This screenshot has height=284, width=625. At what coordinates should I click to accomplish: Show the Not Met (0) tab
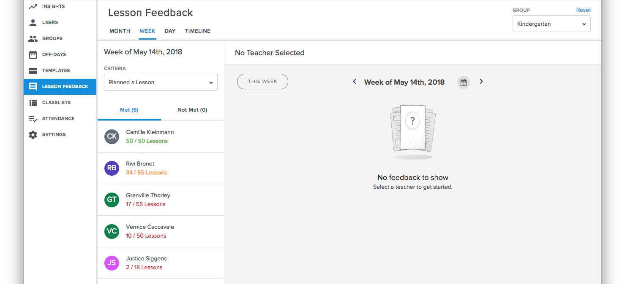(192, 110)
